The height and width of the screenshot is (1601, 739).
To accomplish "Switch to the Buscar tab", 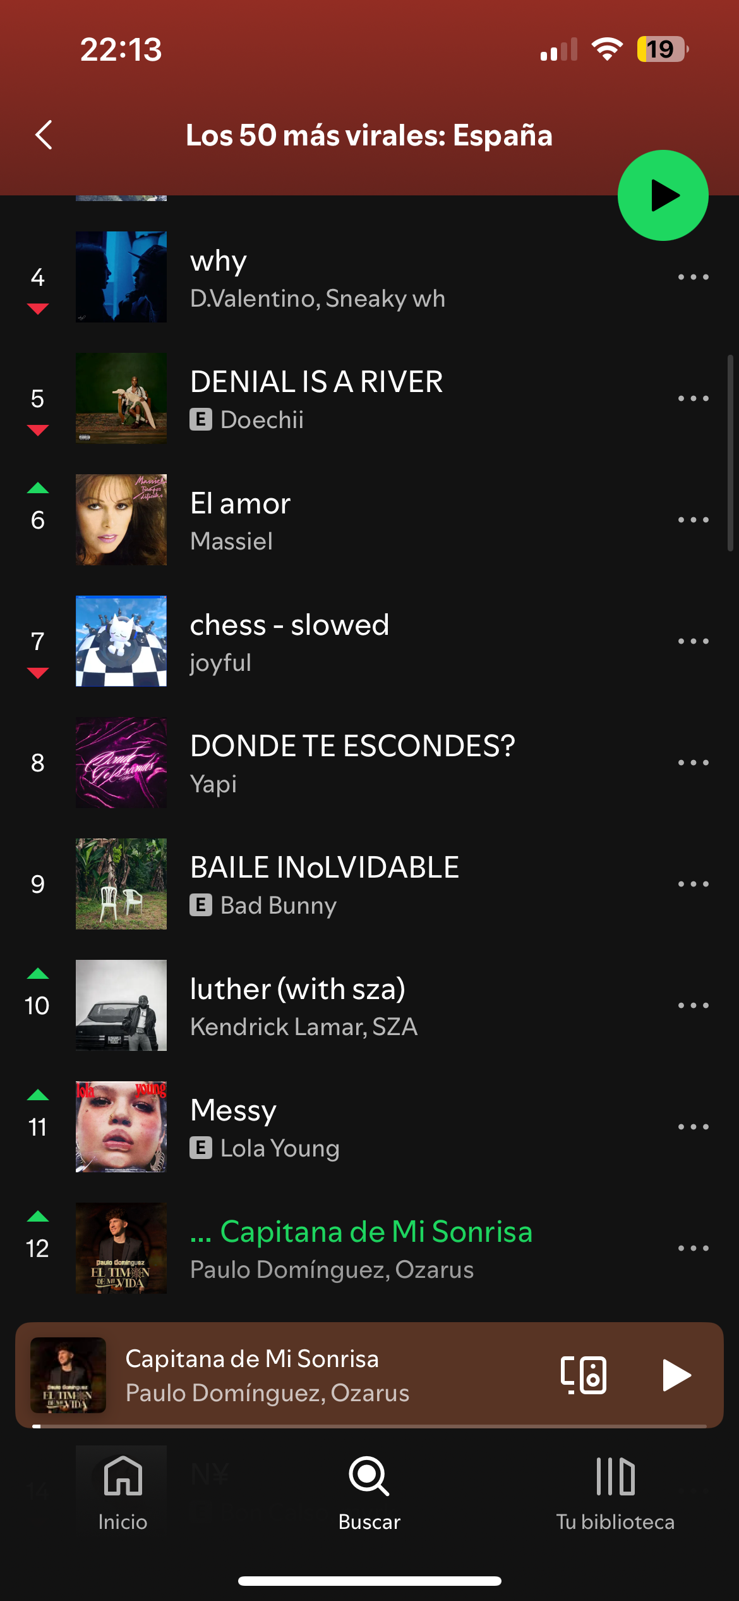I will (369, 1492).
